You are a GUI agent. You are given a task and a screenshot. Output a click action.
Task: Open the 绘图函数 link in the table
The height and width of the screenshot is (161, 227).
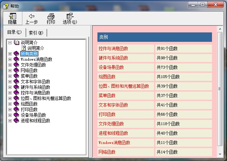point(107,77)
